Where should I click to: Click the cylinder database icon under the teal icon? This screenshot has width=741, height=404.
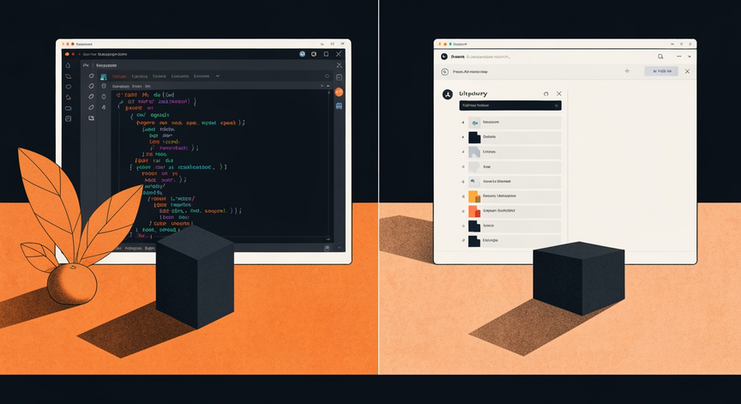(x=104, y=86)
